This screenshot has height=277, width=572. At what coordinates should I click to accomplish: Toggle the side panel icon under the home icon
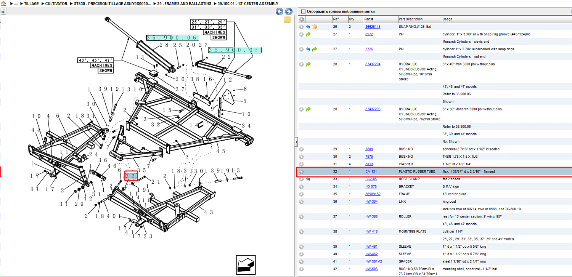click(3, 11)
